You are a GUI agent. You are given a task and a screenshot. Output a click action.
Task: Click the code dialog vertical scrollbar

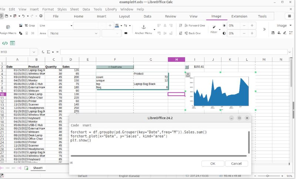pos(249,143)
